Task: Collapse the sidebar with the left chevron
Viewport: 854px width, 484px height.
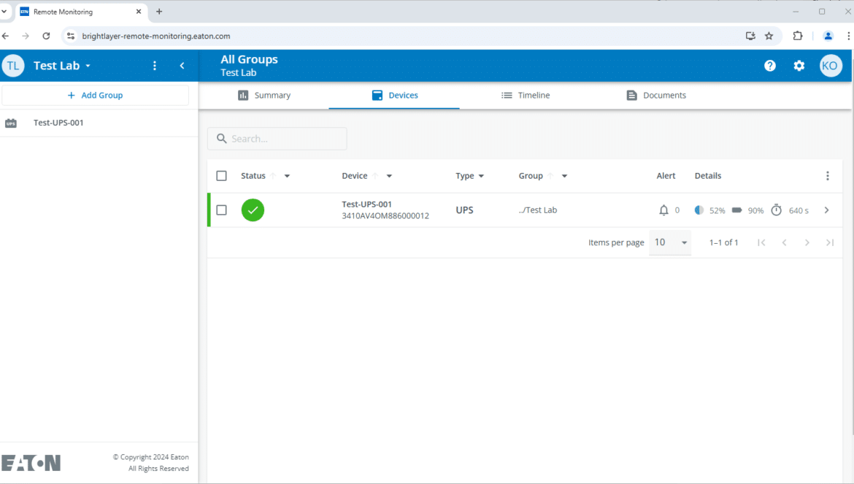Action: pyautogui.click(x=182, y=66)
